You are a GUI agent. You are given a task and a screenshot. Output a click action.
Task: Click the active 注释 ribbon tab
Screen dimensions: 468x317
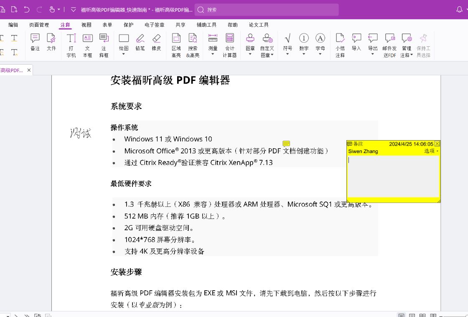(x=65, y=25)
